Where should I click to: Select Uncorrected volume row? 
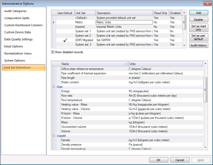(x=131, y=127)
